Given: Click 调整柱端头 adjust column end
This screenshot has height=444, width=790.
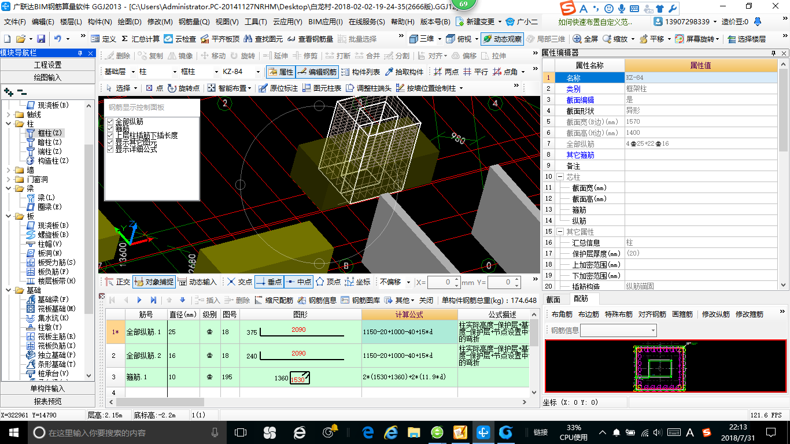Looking at the screenshot, I should (x=368, y=88).
